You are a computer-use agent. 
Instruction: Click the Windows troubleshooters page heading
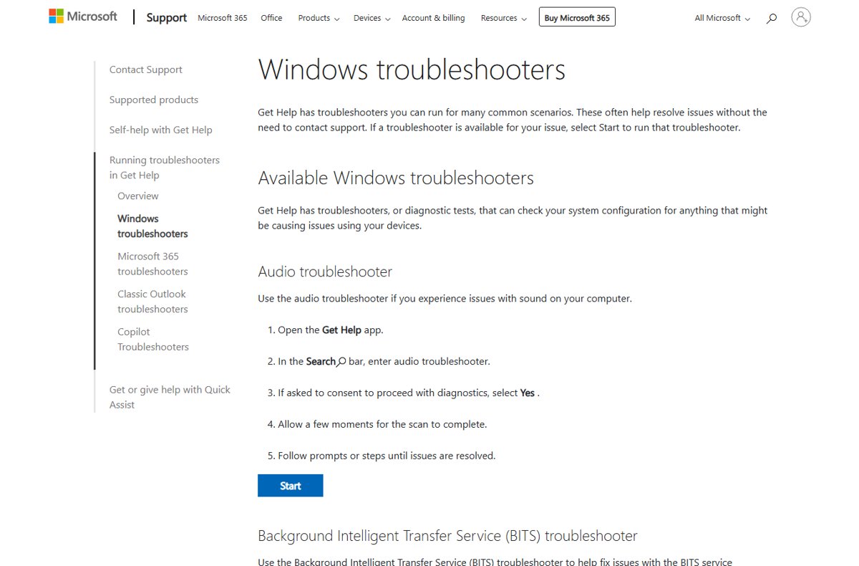tap(412, 69)
